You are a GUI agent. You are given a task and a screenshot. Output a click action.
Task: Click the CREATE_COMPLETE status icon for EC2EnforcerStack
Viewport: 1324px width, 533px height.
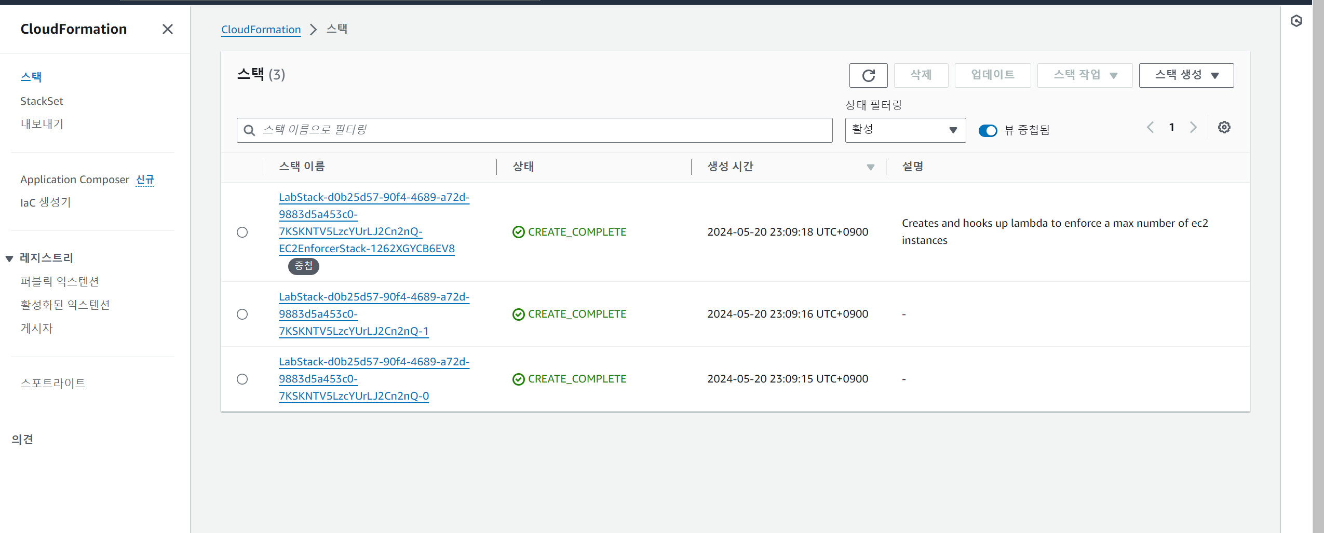click(x=518, y=232)
